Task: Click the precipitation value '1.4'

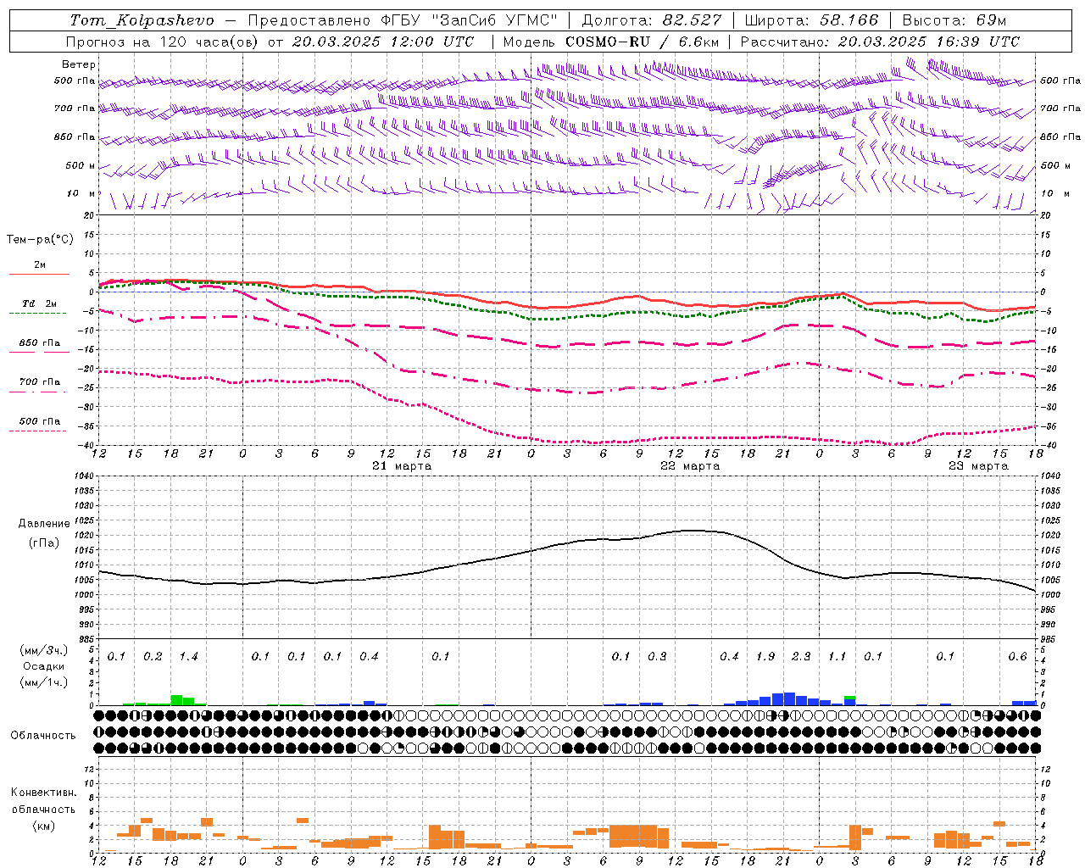Action: (188, 656)
